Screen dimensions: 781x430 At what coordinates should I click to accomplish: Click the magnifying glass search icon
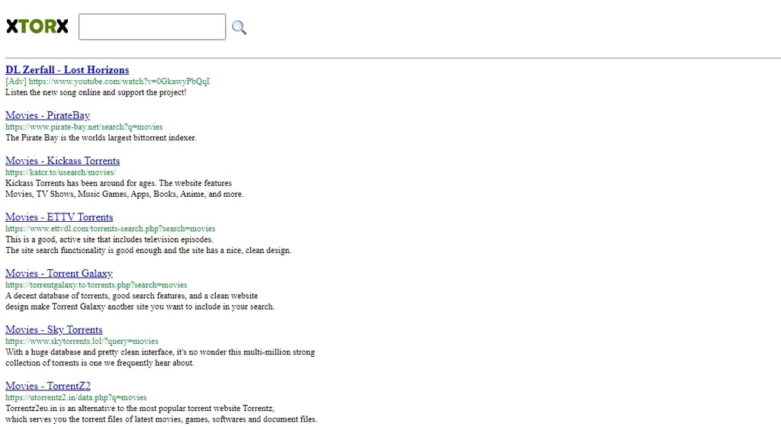239,27
